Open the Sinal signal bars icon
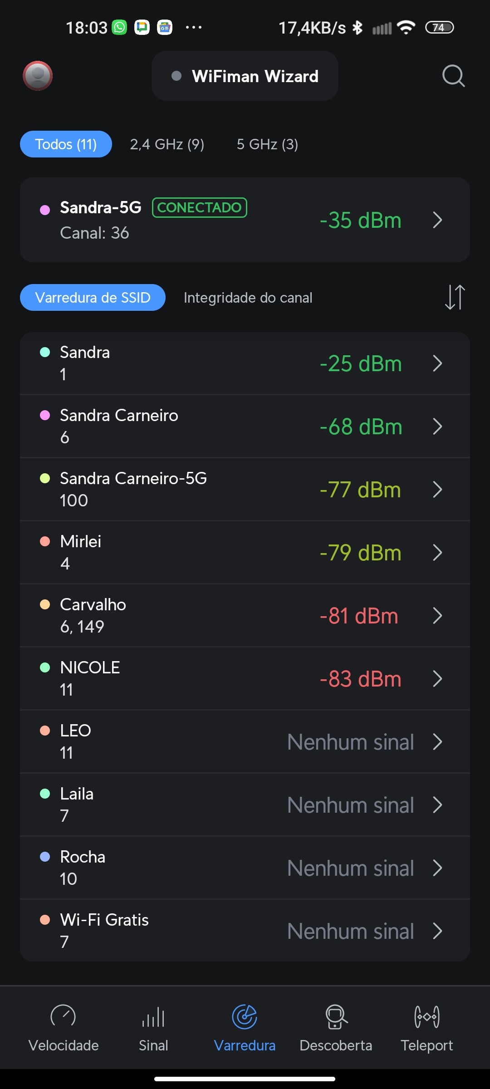490x1089 pixels. (153, 1016)
